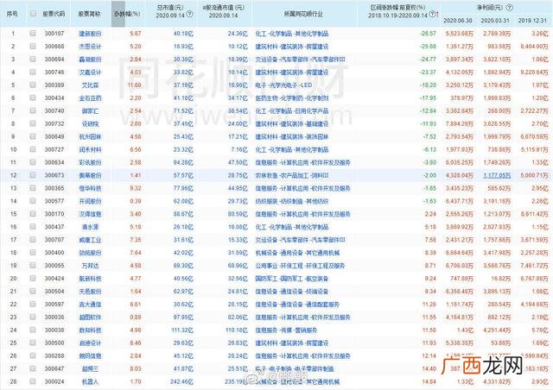Select change value 11.69 in row 5
The image size is (553, 390).
coord(135,85)
